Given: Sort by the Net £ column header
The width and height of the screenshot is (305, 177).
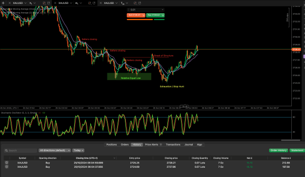Looking at the screenshot, I should [x=249, y=158].
